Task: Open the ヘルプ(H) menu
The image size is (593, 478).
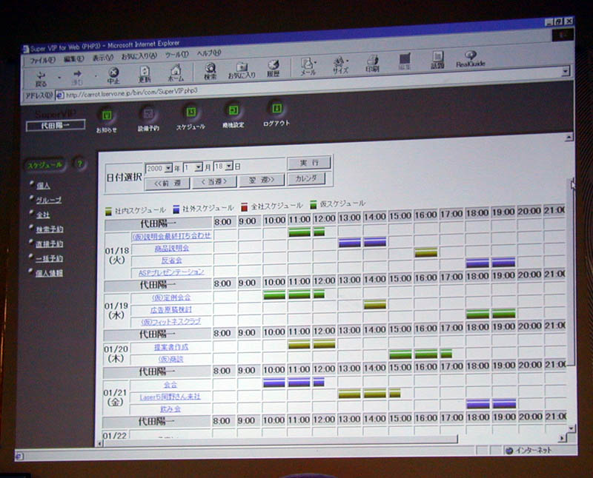Action: (x=208, y=53)
